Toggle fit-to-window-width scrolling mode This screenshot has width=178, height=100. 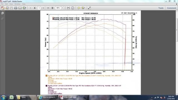(68, 8)
